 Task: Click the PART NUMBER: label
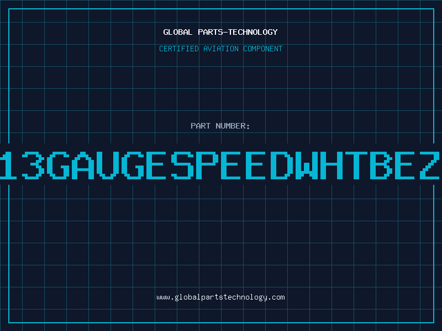(220, 126)
